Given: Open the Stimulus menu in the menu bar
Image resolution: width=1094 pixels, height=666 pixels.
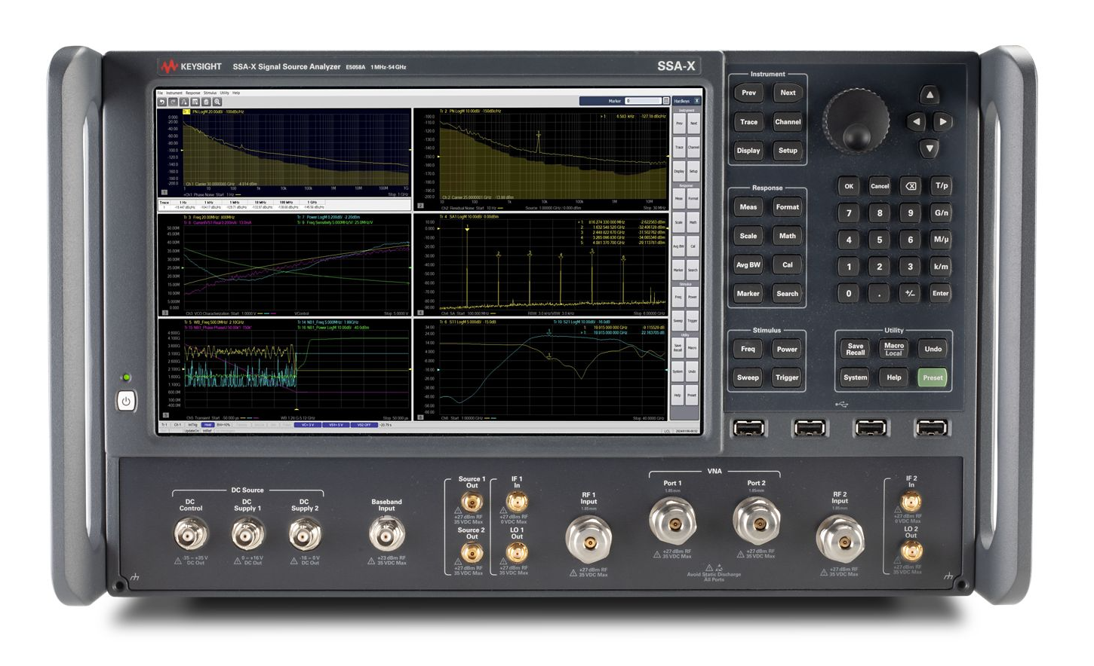Looking at the screenshot, I should pos(210,93).
